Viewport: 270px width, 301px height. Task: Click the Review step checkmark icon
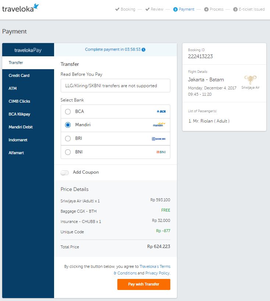(148, 9)
